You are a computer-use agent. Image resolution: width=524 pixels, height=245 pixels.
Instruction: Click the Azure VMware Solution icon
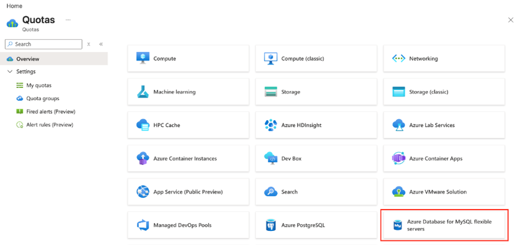point(399,192)
